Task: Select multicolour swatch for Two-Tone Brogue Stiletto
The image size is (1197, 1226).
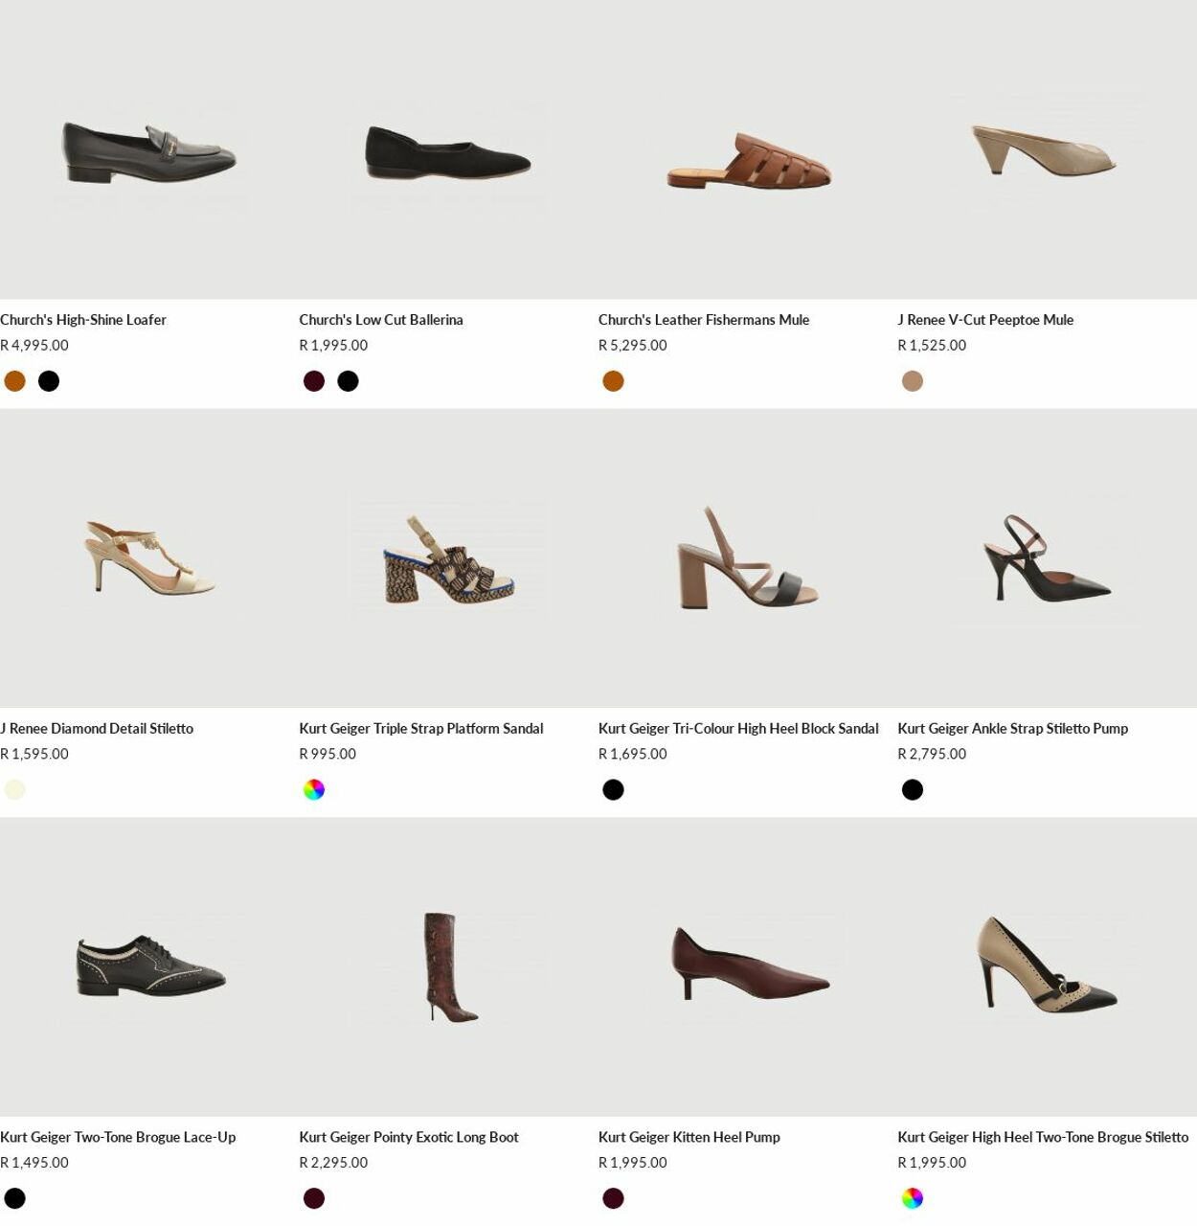Action: [913, 1198]
